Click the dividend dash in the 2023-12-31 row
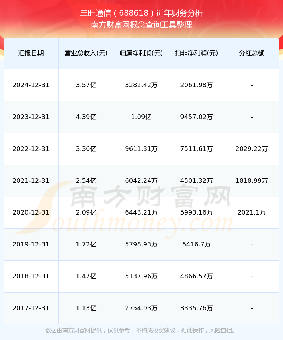Viewport: 283px width, 340px height. click(x=252, y=117)
